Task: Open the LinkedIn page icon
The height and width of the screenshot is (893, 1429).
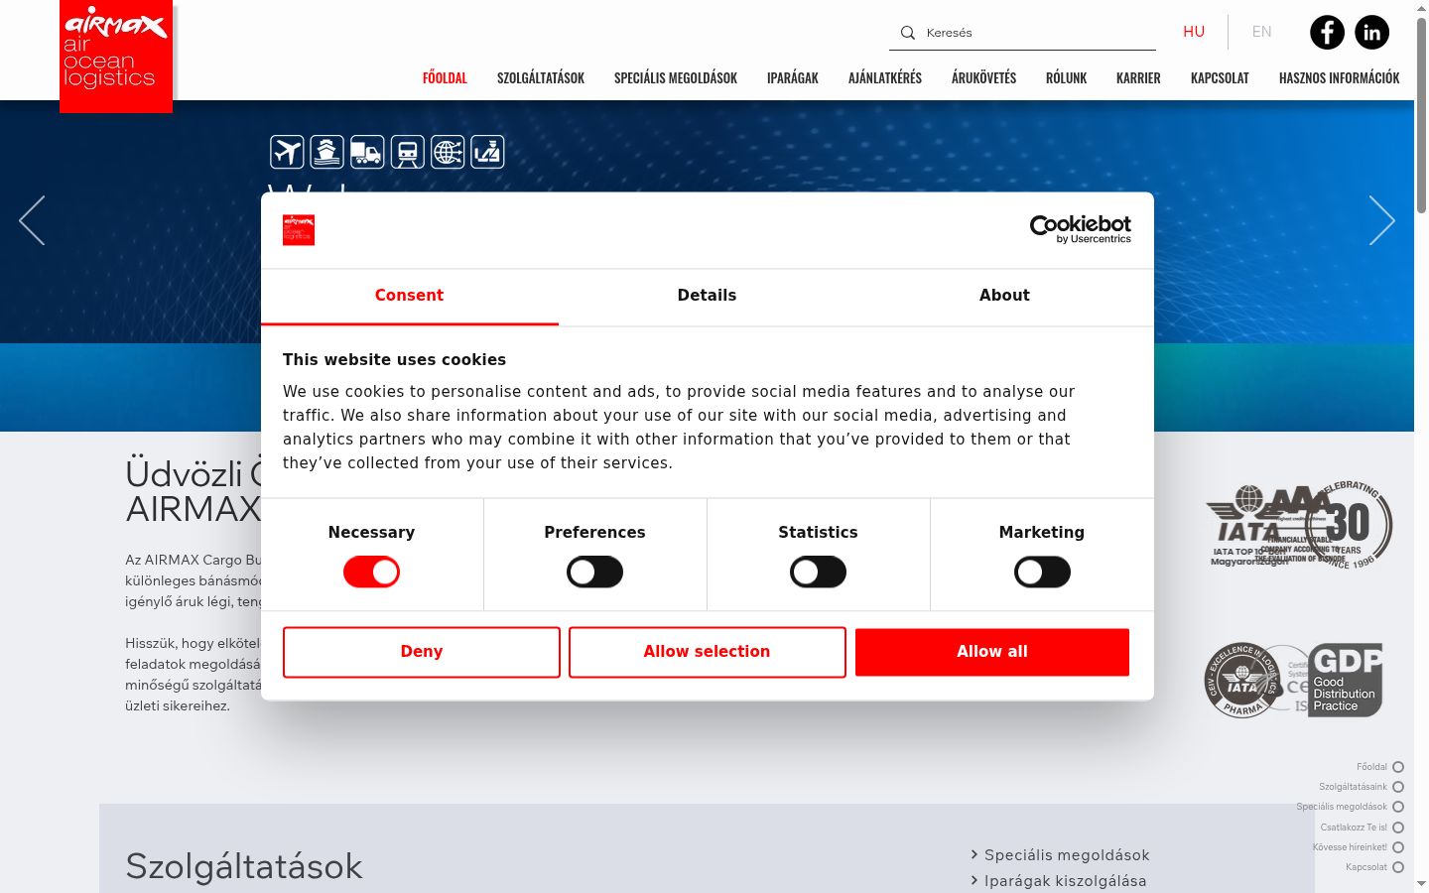Action: click(1372, 33)
